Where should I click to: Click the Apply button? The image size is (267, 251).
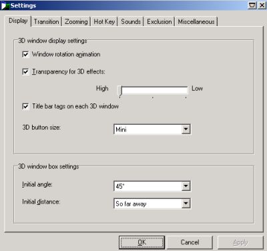pos(240,242)
